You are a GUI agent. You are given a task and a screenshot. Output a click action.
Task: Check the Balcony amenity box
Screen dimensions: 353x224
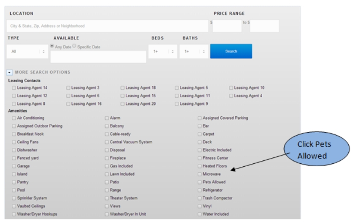(x=107, y=126)
